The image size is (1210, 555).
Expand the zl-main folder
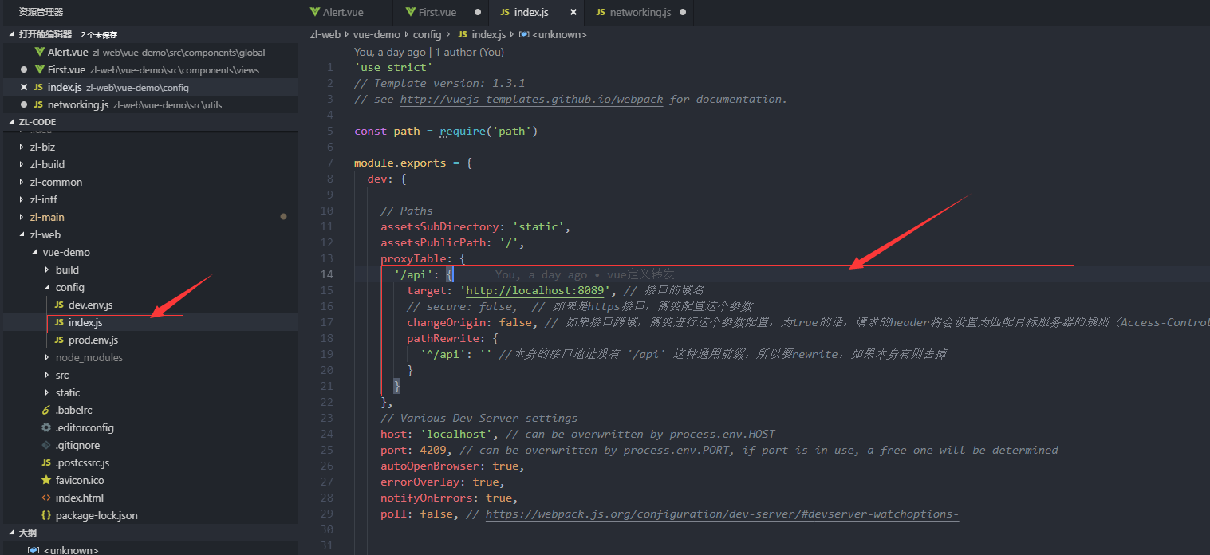click(x=47, y=217)
